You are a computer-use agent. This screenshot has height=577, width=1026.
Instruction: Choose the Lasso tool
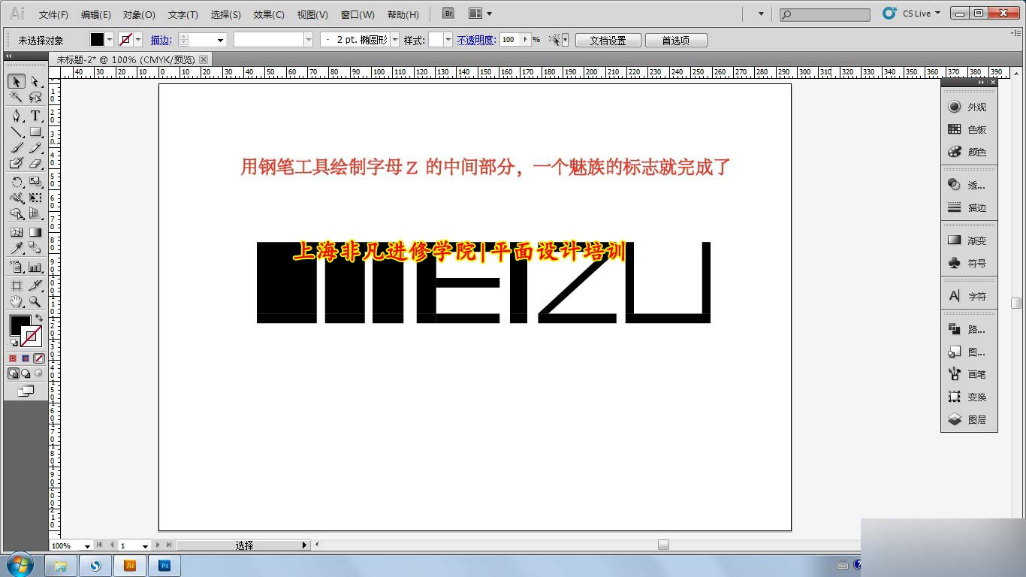pyautogui.click(x=35, y=98)
